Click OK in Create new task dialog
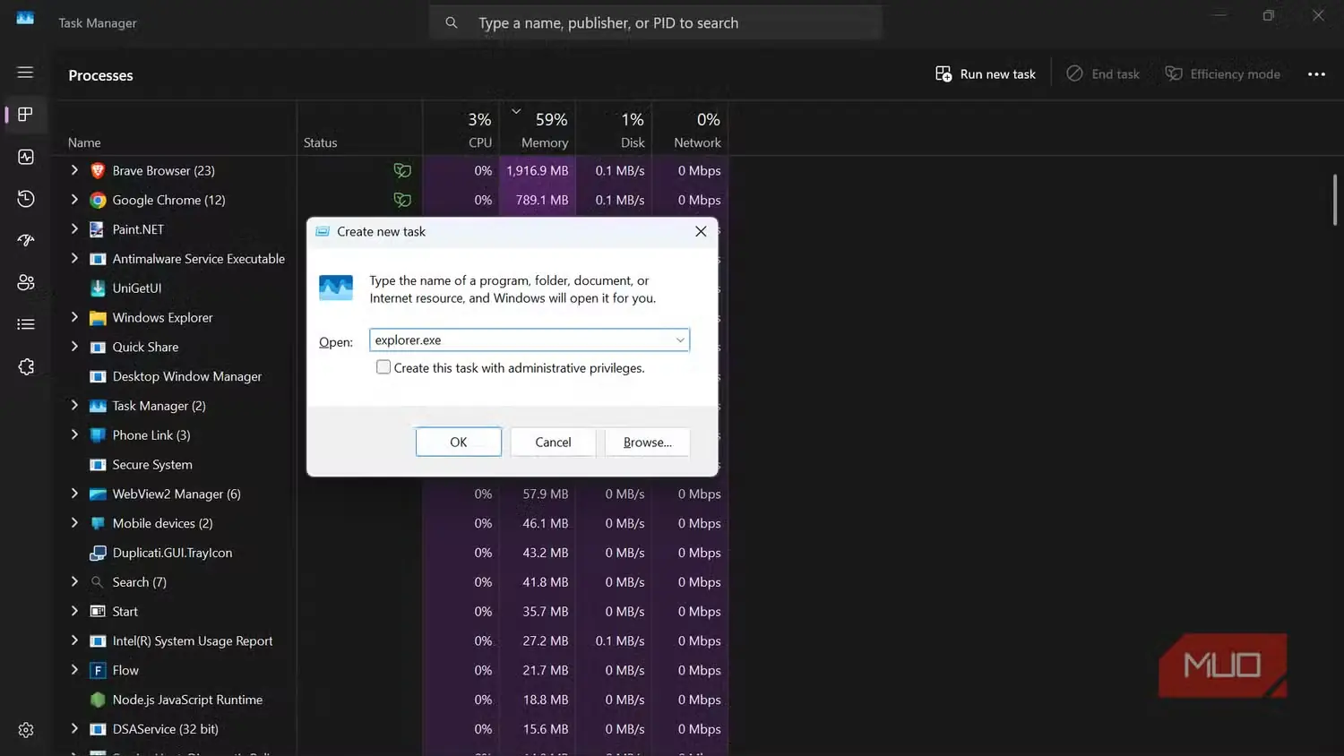The height and width of the screenshot is (756, 1344). click(459, 442)
